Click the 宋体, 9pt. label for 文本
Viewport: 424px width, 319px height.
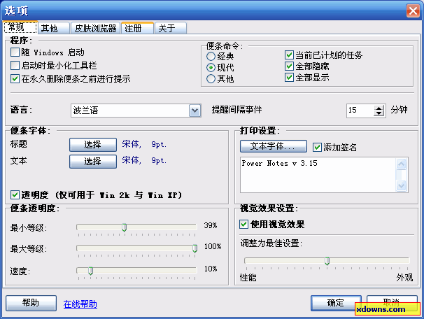coord(144,160)
